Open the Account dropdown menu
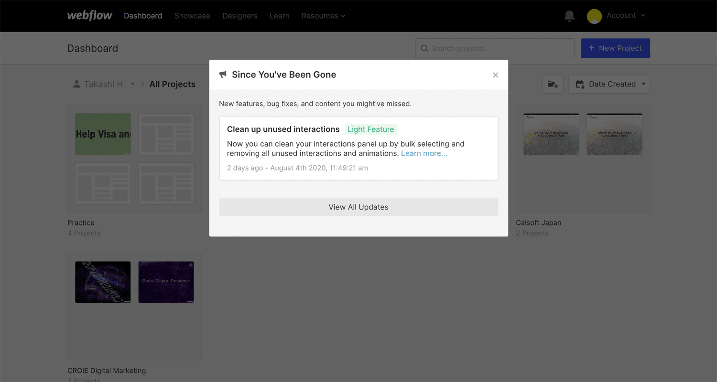The width and height of the screenshot is (717, 382). pos(626,16)
